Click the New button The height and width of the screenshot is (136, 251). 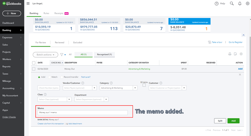click(12, 13)
